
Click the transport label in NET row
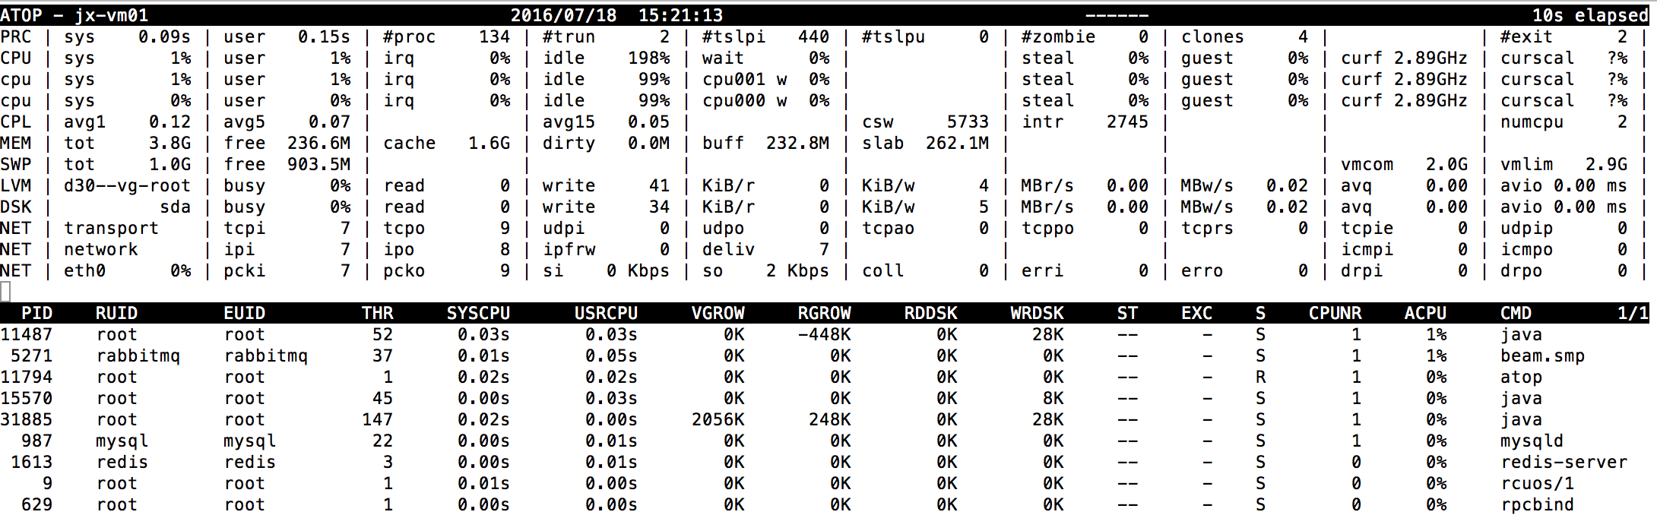click(x=111, y=228)
